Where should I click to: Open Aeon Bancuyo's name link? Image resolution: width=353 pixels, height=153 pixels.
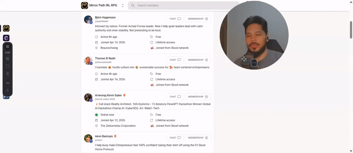(x=104, y=136)
